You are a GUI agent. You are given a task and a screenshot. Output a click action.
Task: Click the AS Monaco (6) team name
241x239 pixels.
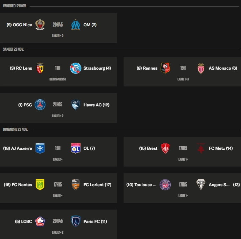click(223, 68)
